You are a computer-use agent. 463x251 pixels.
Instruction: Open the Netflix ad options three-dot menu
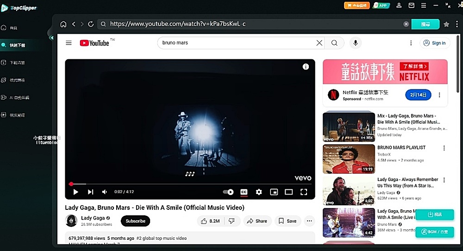click(x=439, y=95)
